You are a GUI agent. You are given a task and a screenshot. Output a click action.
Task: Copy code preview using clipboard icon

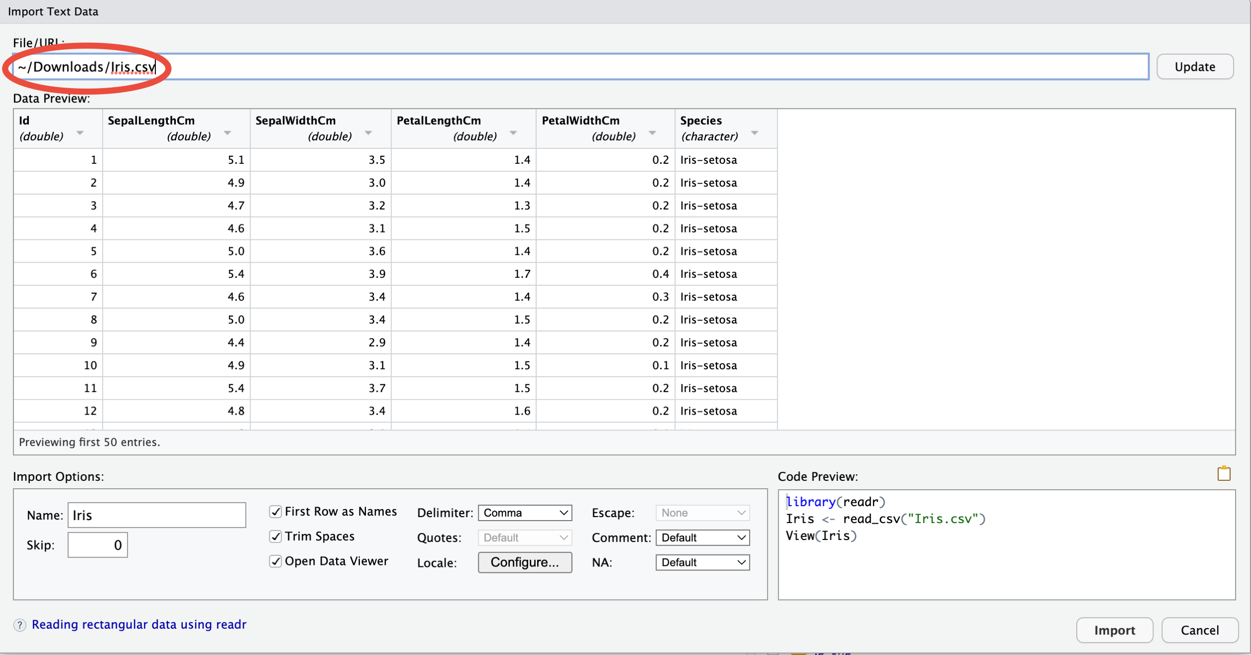pos(1224,473)
